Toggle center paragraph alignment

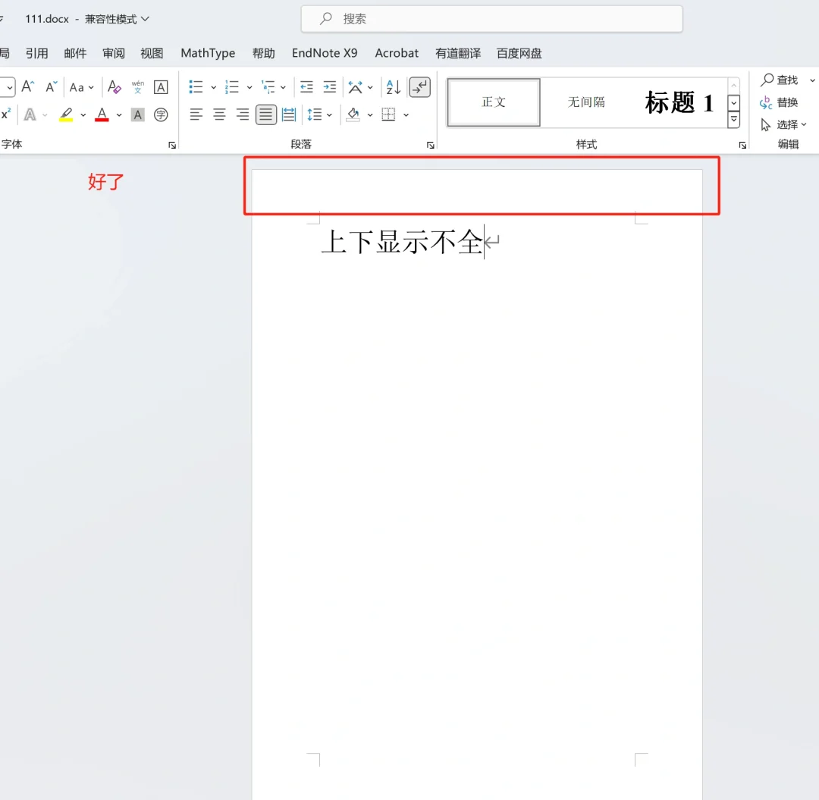[x=219, y=115]
